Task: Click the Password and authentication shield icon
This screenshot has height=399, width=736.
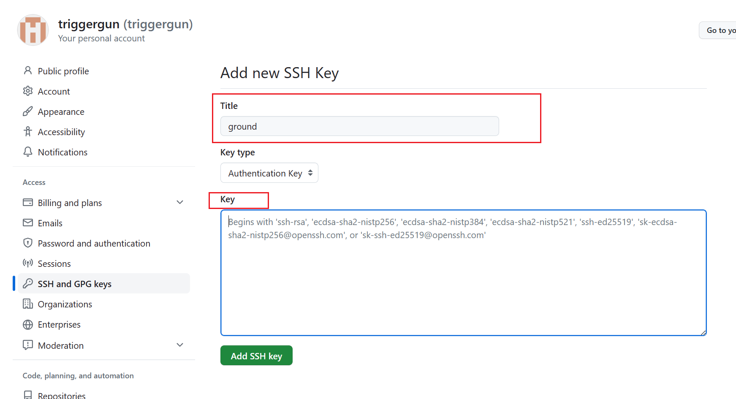Action: pos(28,243)
